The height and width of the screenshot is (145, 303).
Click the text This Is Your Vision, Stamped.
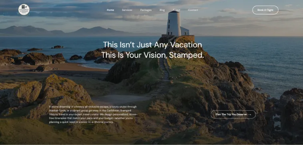click(x=153, y=55)
